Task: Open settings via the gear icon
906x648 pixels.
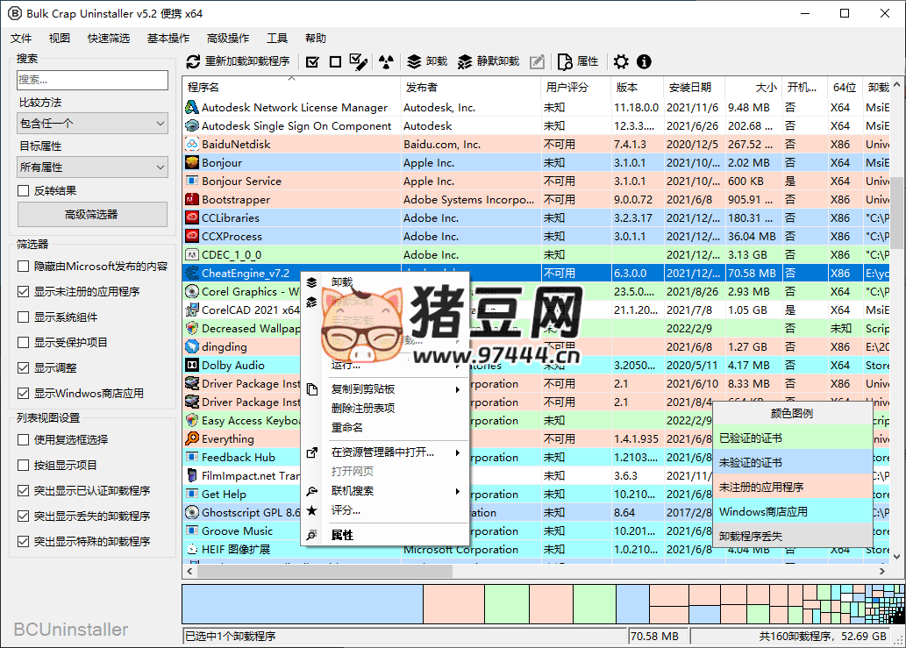Action: [621, 61]
